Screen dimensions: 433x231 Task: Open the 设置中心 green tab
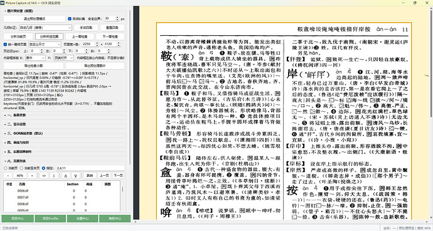coord(82,218)
